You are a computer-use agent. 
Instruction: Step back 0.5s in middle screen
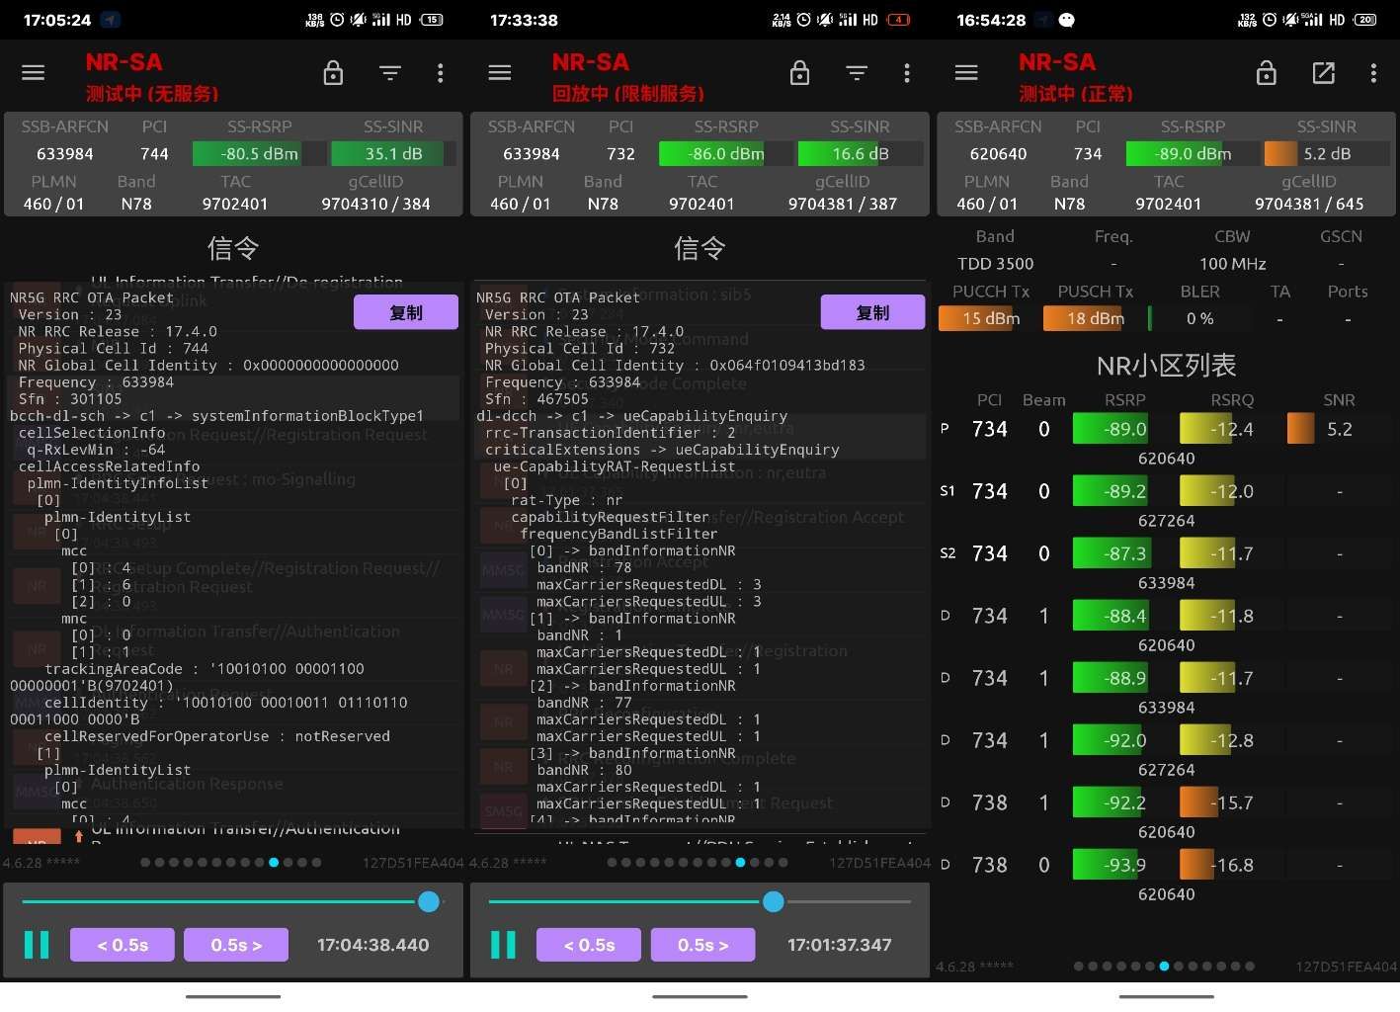coord(589,945)
